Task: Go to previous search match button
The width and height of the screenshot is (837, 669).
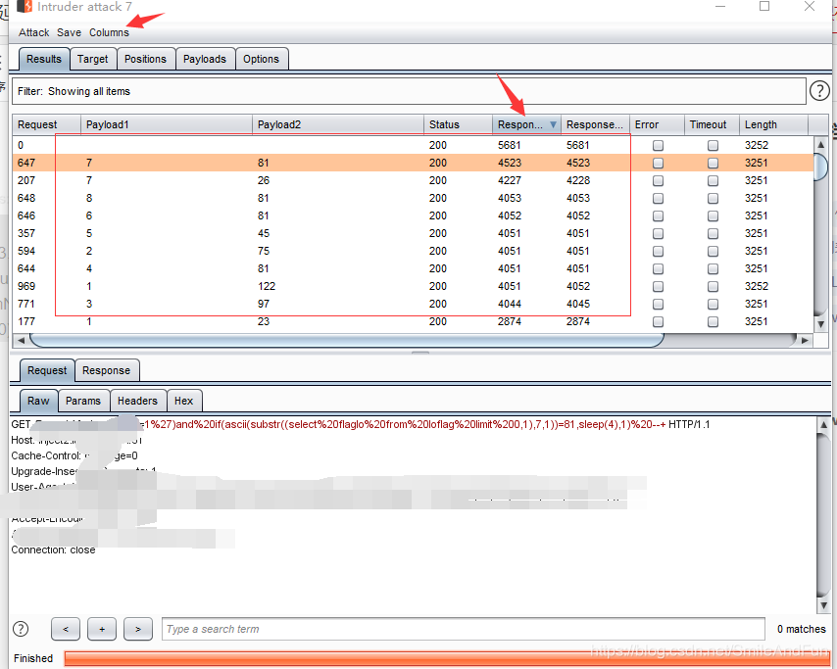Action: point(66,629)
